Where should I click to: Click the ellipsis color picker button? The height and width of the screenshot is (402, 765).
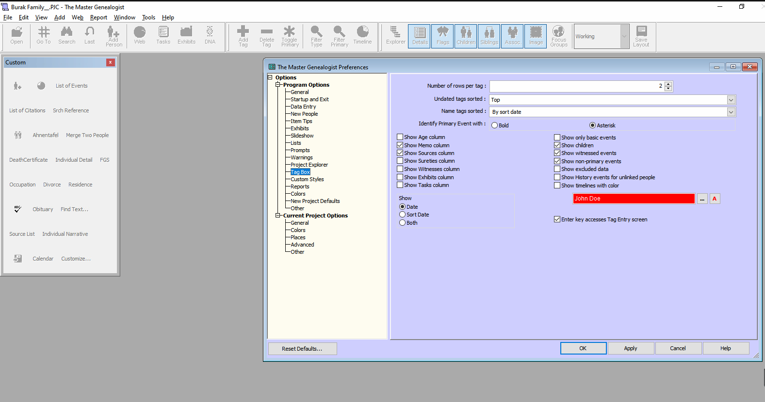click(x=702, y=199)
